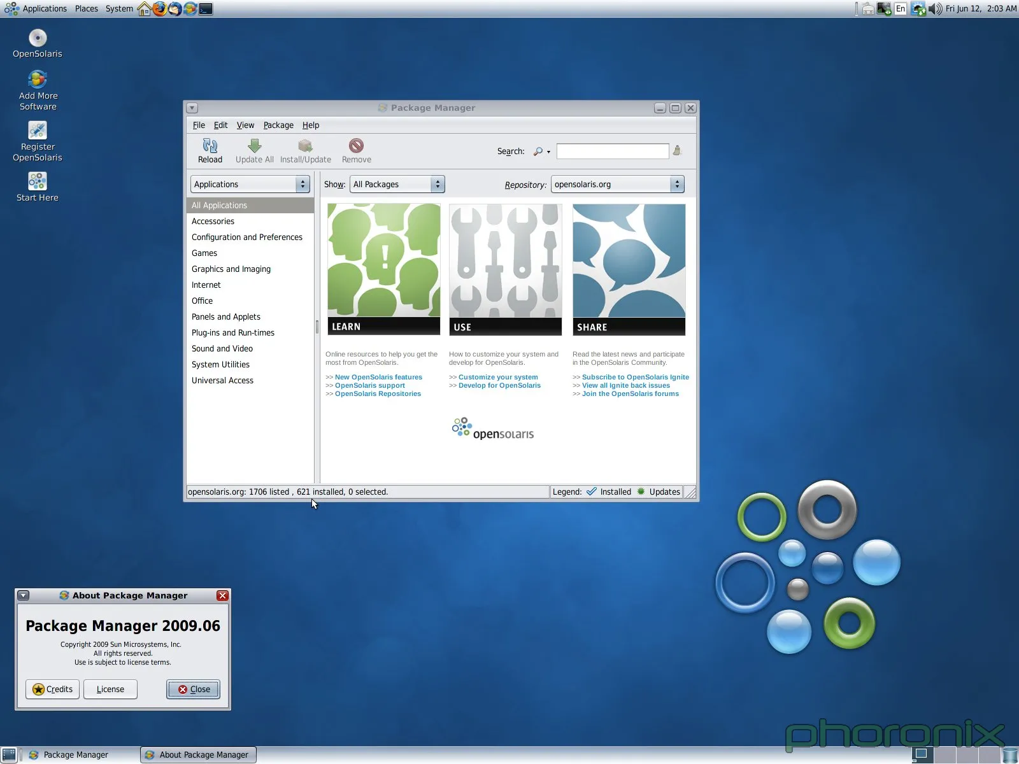
Task: Open OpenSolaris desktop disc icon
Action: (x=38, y=38)
